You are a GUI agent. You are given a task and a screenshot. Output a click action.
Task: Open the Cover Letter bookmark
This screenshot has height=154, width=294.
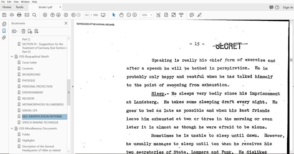[x=29, y=62]
